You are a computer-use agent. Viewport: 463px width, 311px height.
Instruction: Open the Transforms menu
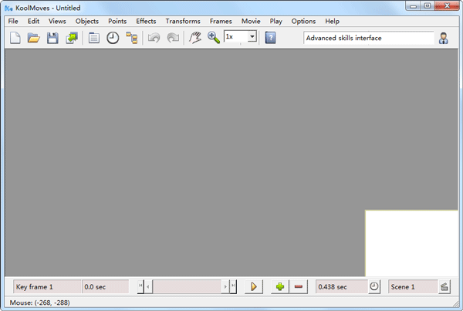click(183, 22)
